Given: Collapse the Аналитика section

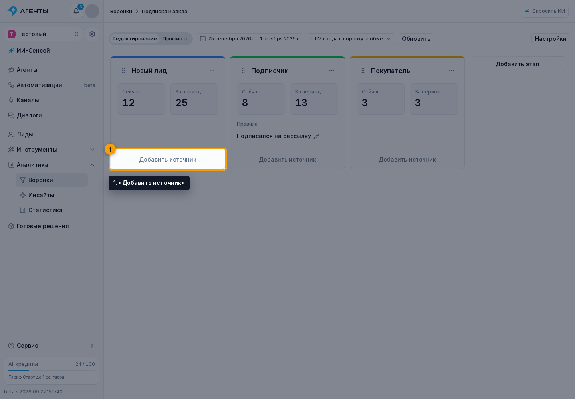Looking at the screenshot, I should click(52, 165).
